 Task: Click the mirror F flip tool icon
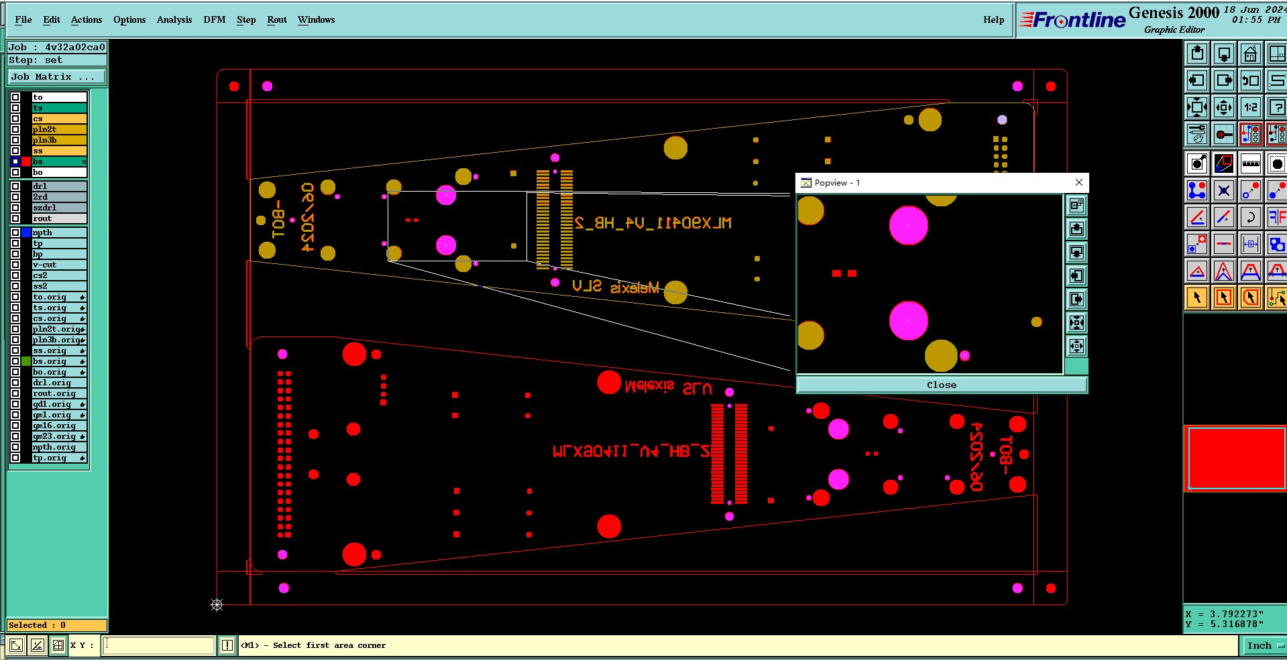pyautogui.click(x=1276, y=217)
